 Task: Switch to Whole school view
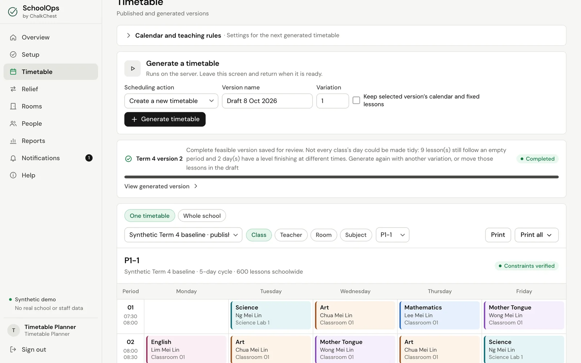[x=202, y=216]
